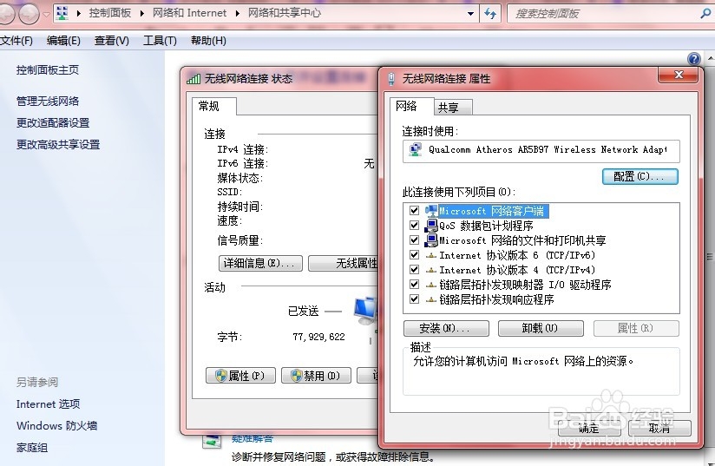Screen dimensions: 715x466
Task: Click the Control Panel icon in address bar
Action: (62, 13)
